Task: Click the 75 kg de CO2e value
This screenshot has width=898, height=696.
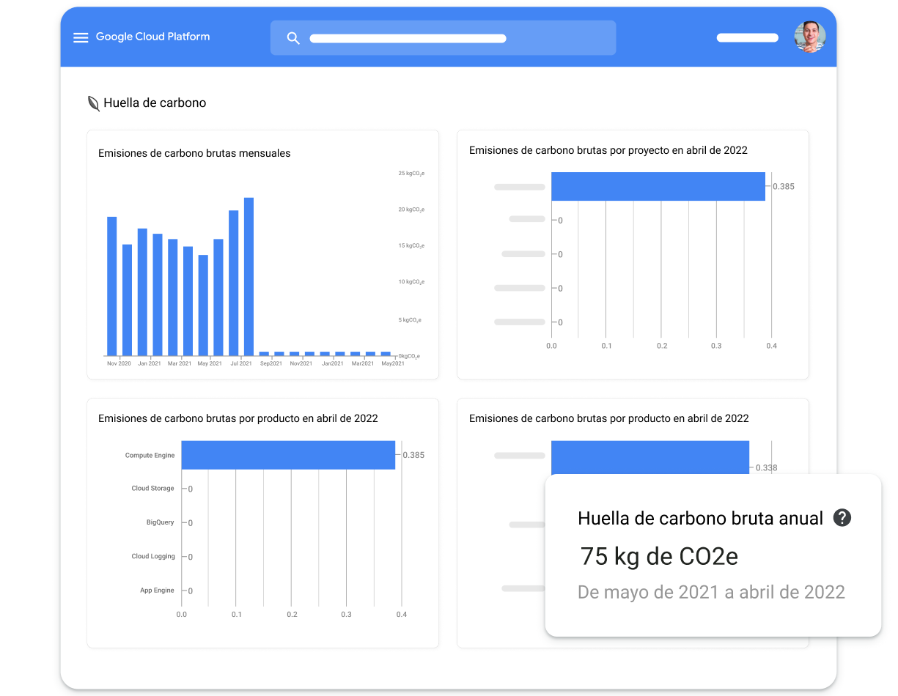Action: click(659, 557)
